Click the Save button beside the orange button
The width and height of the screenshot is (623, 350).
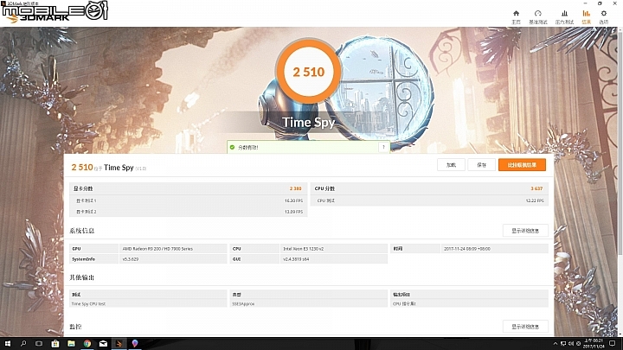[482, 165]
